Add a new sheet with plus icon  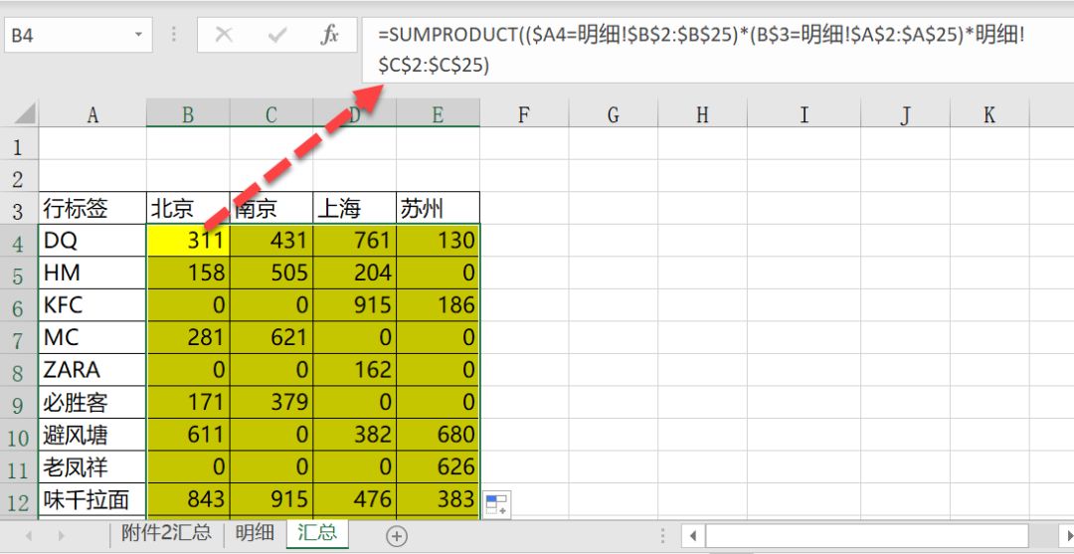point(397,535)
